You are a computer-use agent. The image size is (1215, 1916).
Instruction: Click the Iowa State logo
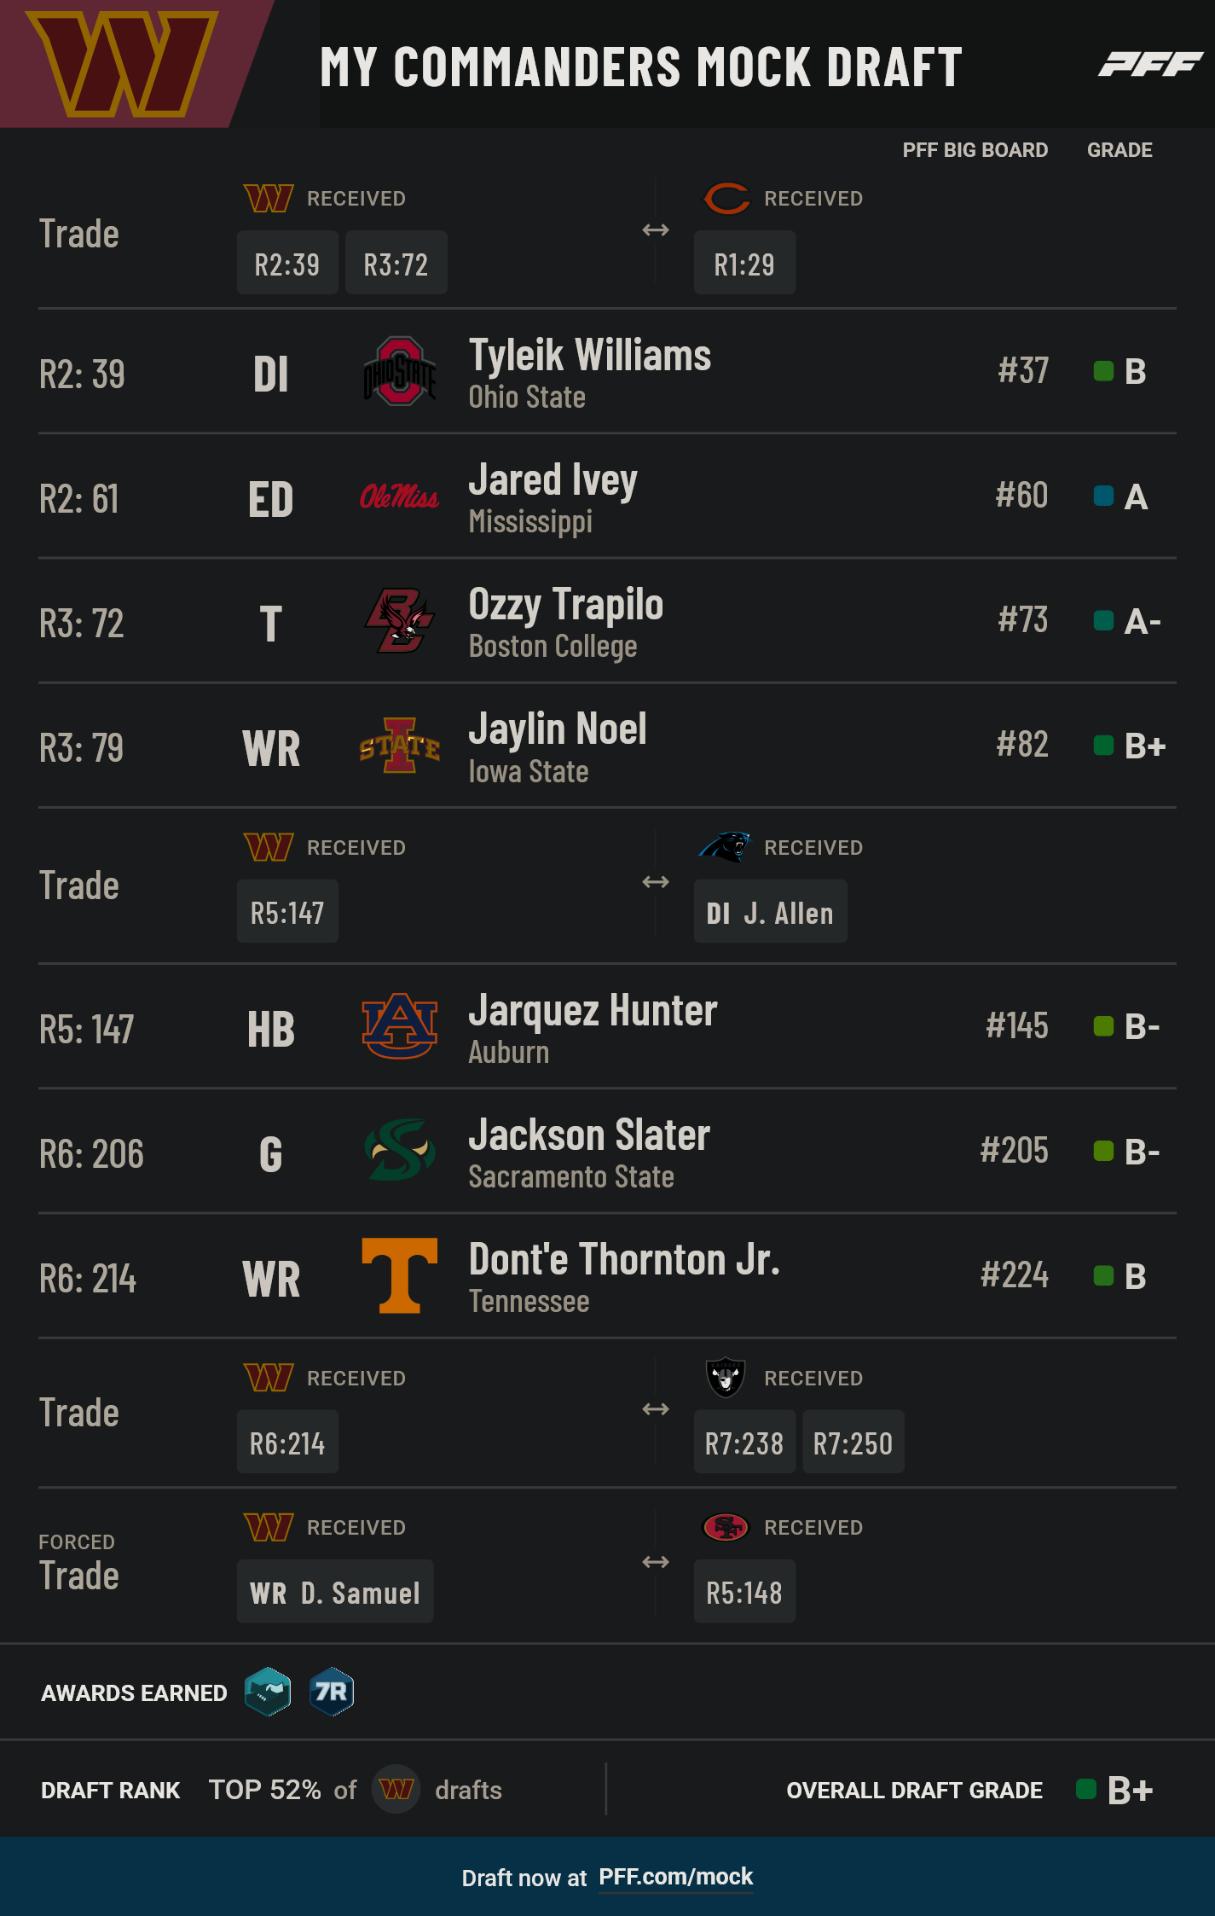tap(400, 746)
